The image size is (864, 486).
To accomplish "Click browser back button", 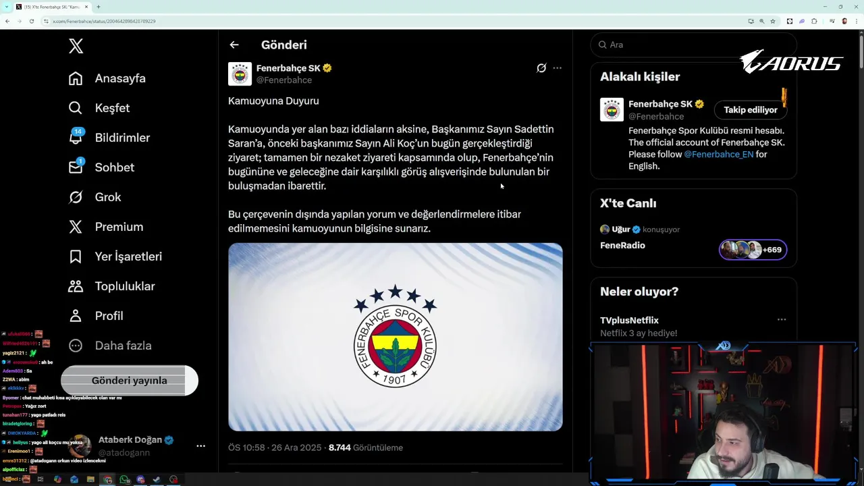I will pyautogui.click(x=7, y=21).
